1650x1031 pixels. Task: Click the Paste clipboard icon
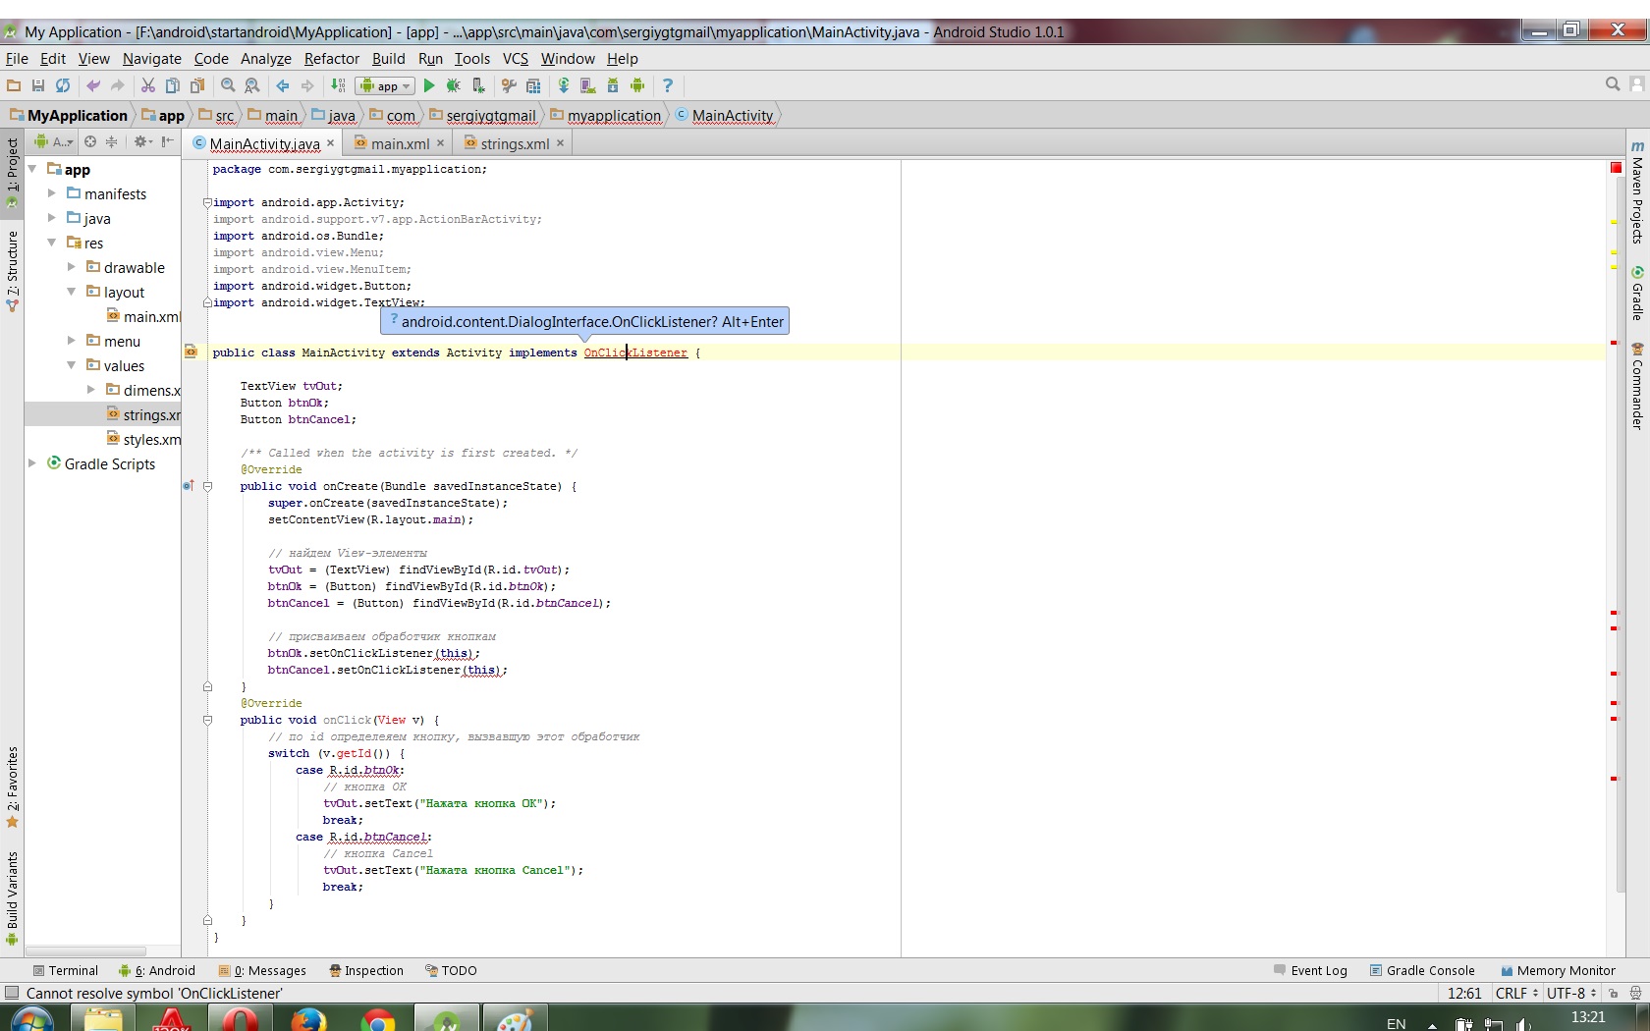(x=197, y=85)
